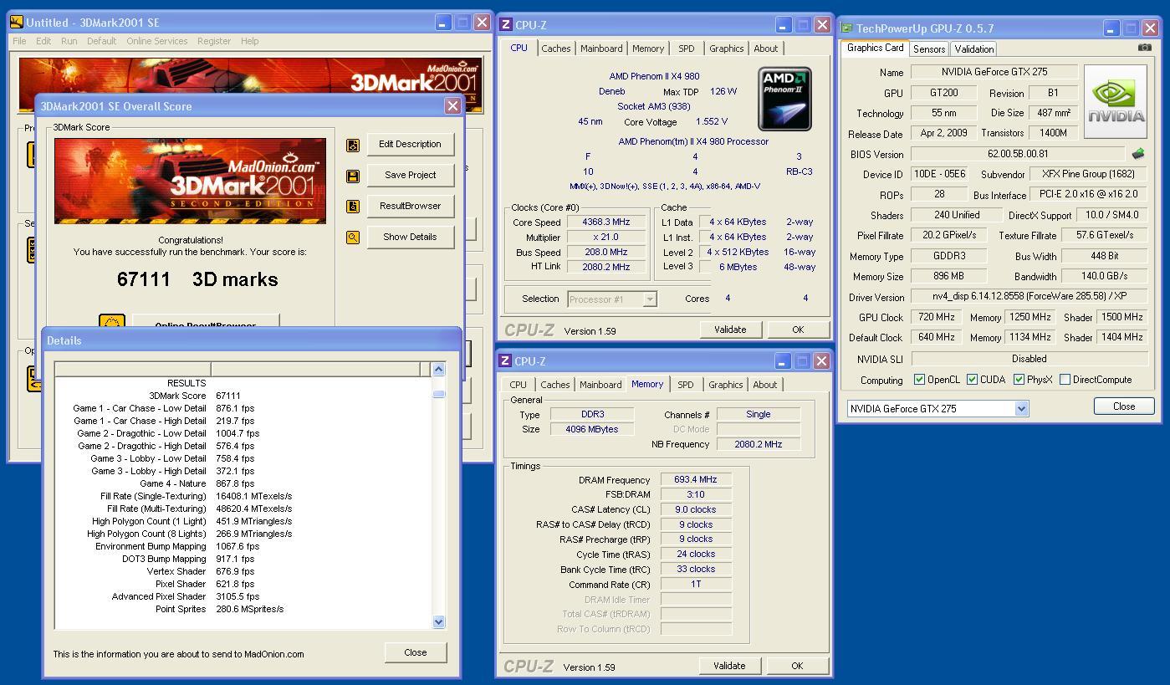The image size is (1170, 685).
Task: Click the ResultBrowser button
Action: (410, 206)
